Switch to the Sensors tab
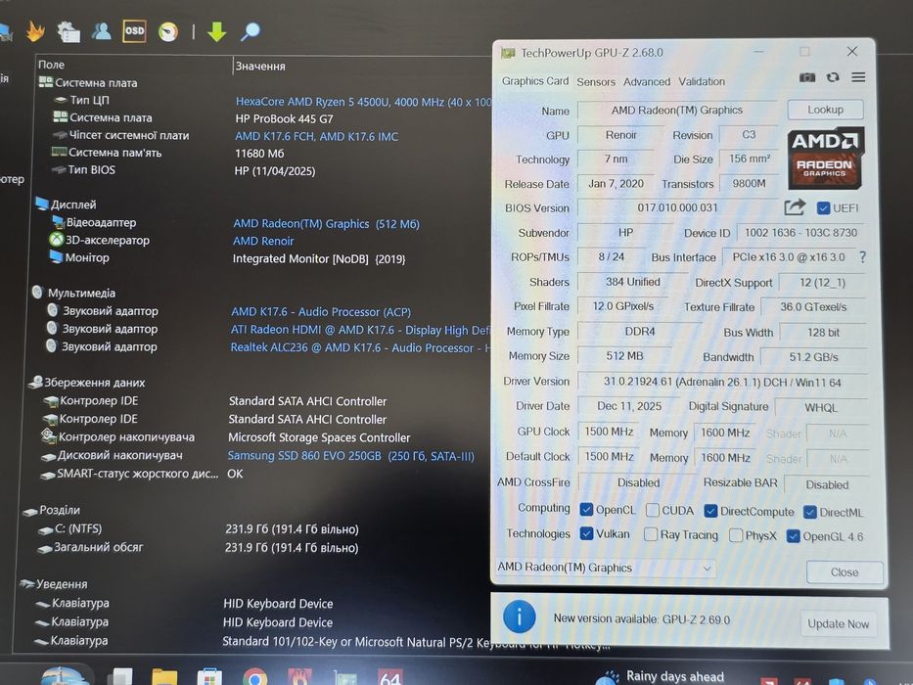Image resolution: width=913 pixels, height=685 pixels. point(596,81)
